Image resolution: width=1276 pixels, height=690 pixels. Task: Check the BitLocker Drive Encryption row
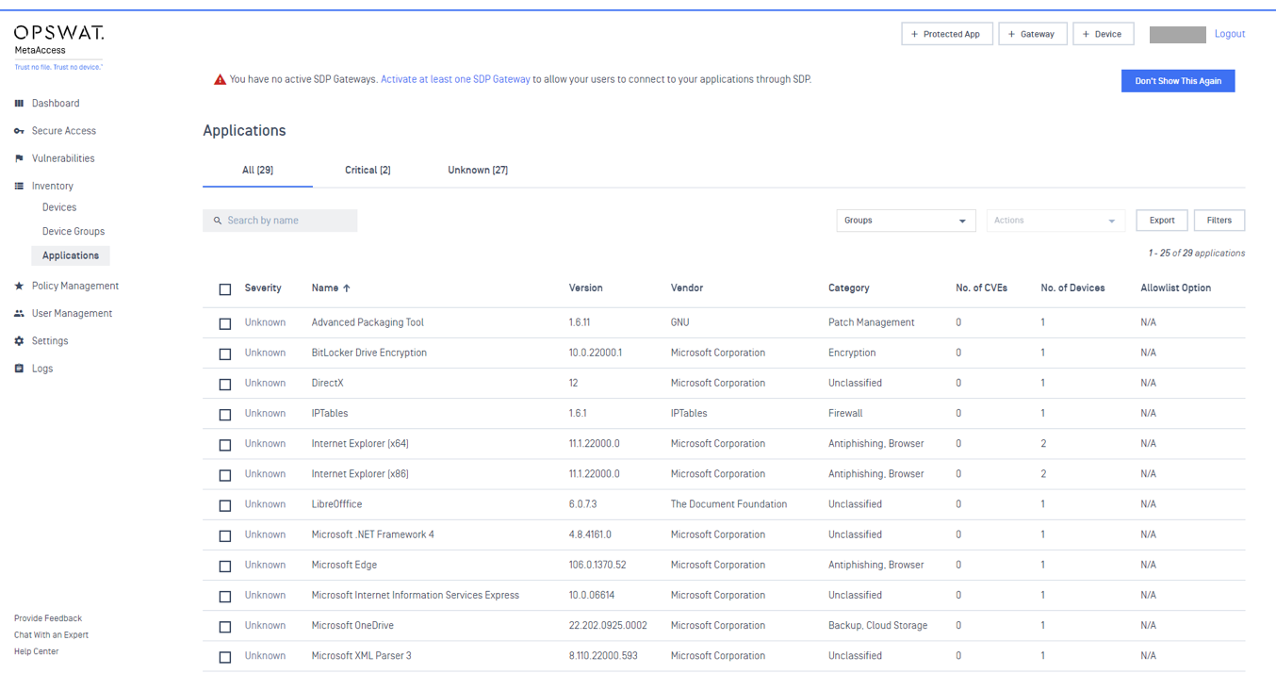(x=225, y=353)
